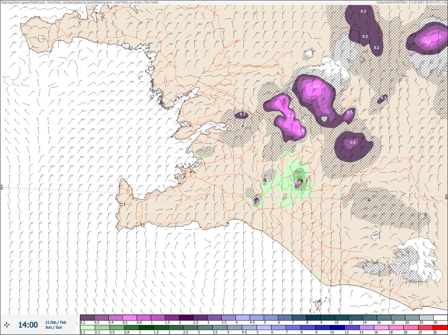Click the 0.3 value in the top purple snow band
The height and width of the screenshot is (335, 448).
[363, 11]
